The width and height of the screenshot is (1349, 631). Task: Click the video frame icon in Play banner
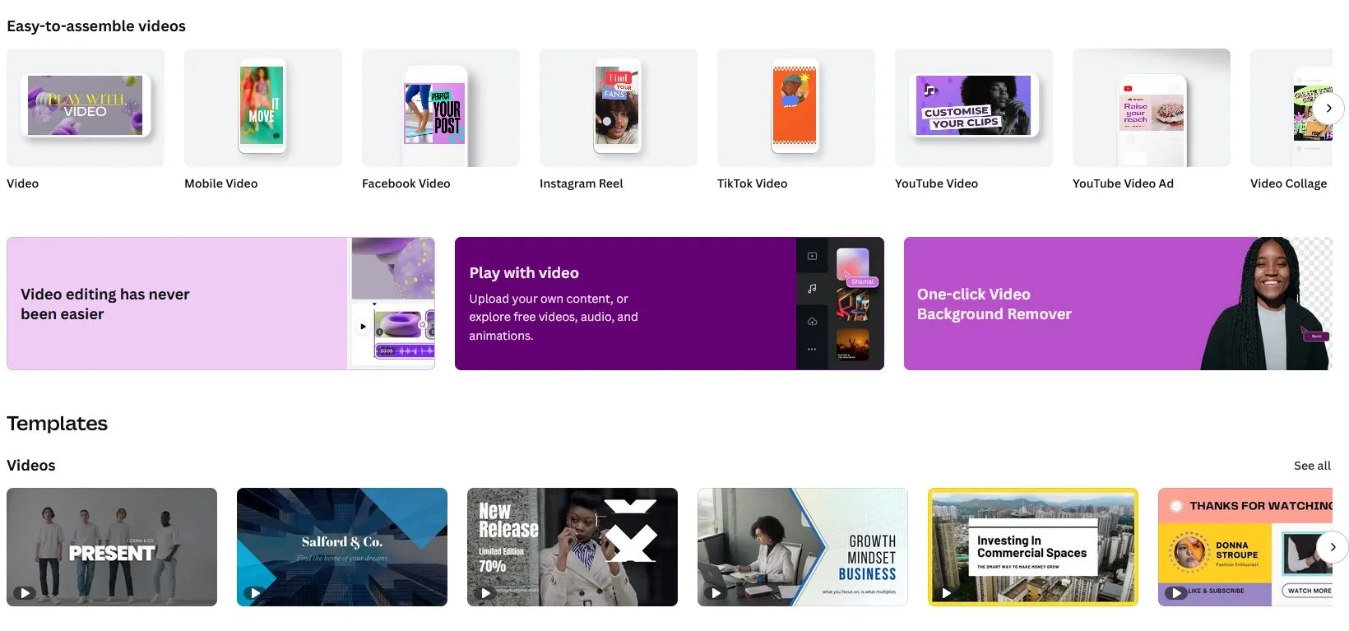pyautogui.click(x=812, y=256)
